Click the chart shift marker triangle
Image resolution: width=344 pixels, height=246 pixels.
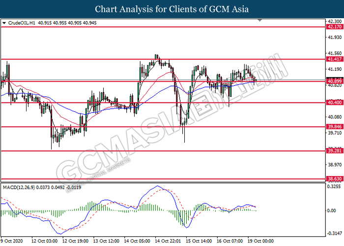(x=260, y=21)
